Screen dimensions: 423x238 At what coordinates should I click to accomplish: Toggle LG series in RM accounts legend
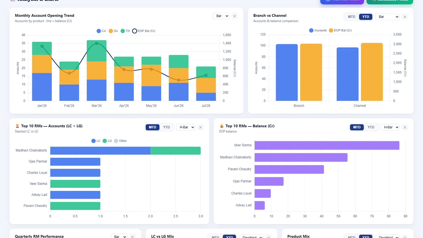(107, 141)
